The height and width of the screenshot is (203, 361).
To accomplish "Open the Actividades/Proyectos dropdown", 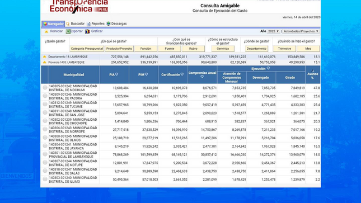I will (301, 31).
